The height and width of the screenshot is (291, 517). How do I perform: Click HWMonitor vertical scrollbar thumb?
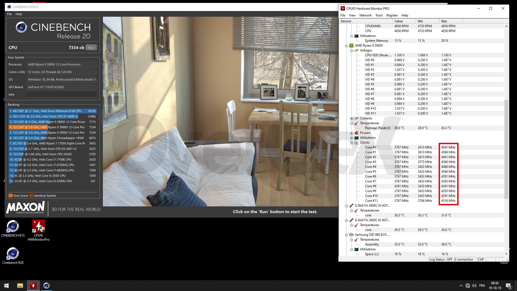tap(506, 150)
